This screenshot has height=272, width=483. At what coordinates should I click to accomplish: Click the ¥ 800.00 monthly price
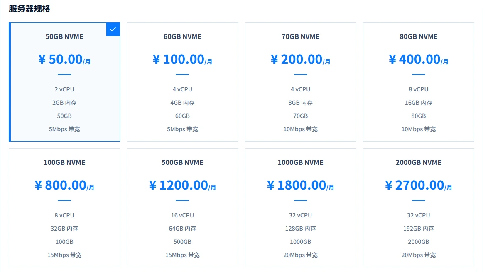[64, 185]
